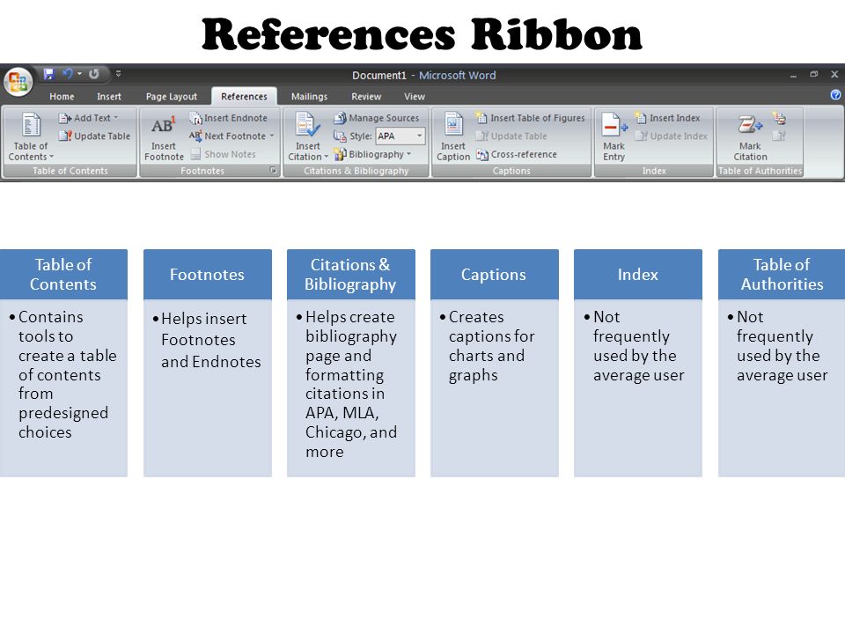Click Mark Citation button
The image size is (845, 634).
(750, 137)
